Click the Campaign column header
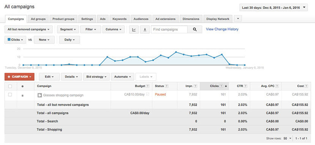315x145 pixels. (44, 86)
